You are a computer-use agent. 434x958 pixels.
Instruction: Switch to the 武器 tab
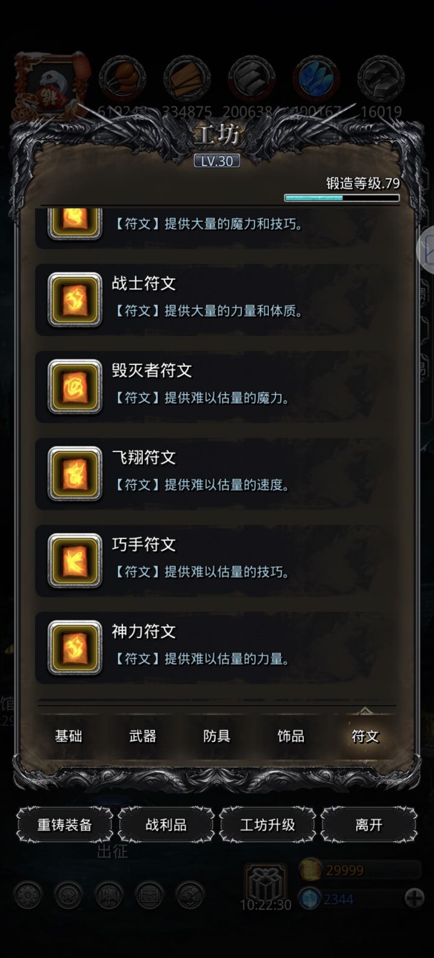coord(143,736)
